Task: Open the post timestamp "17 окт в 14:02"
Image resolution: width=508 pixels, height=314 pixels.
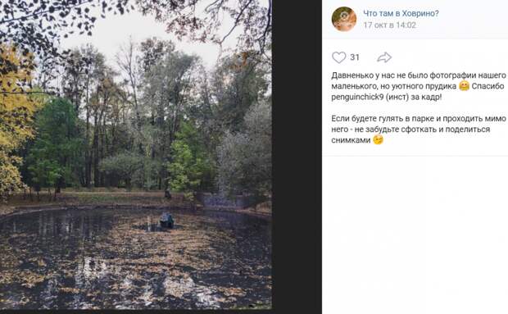Action: (389, 25)
